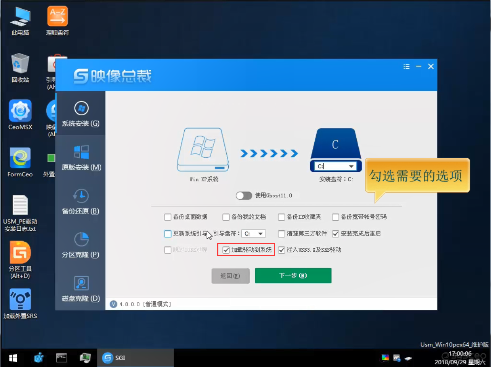Open USM_PE驱动安装日志.txt file
The height and width of the screenshot is (367, 491).
click(x=20, y=213)
